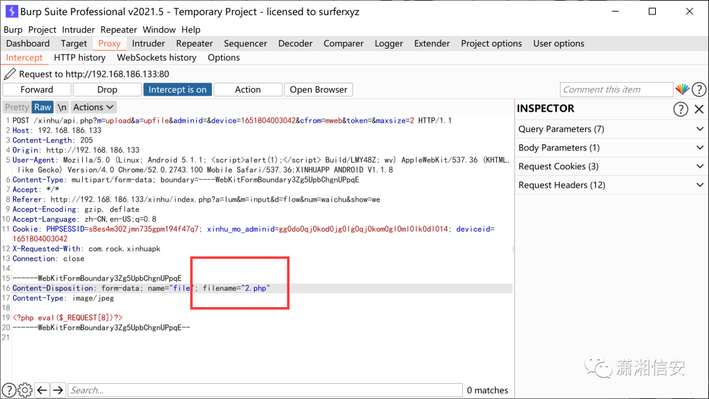This screenshot has height=399, width=709.
Task: Switch to Pretty message view
Action: [x=17, y=107]
